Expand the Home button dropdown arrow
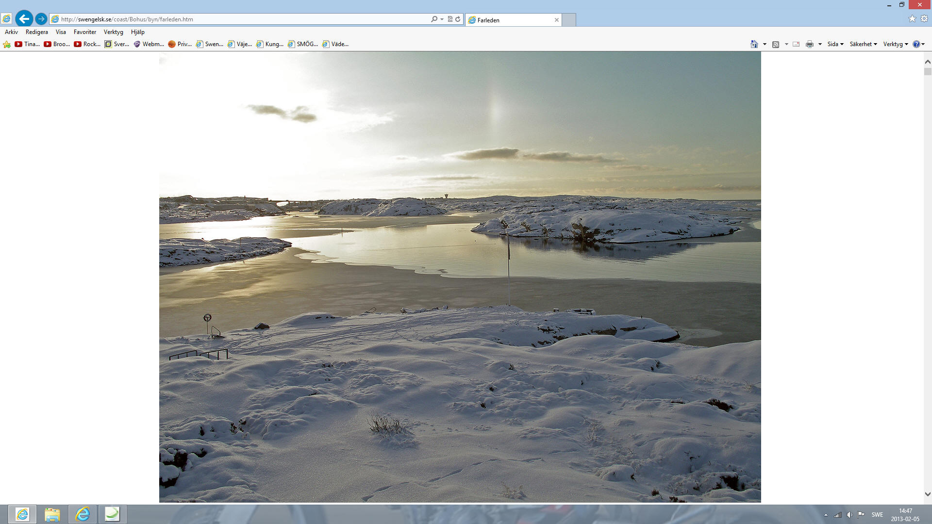Image resolution: width=932 pixels, height=524 pixels. (765, 44)
